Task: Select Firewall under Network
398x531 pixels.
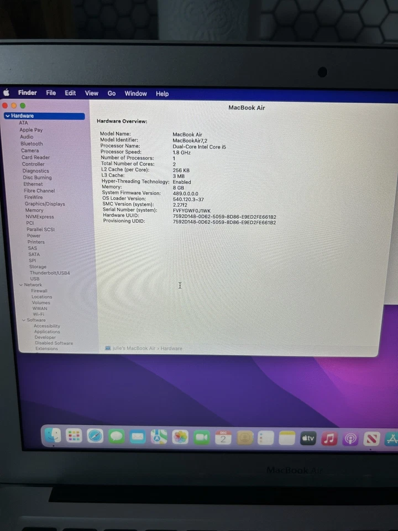Action: click(x=39, y=290)
